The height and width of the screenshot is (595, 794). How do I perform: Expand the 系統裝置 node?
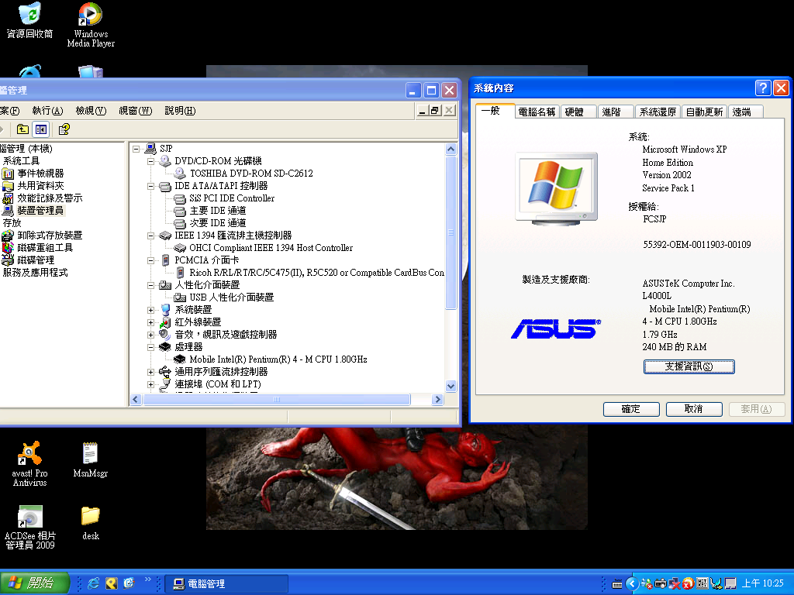tap(150, 310)
